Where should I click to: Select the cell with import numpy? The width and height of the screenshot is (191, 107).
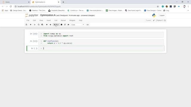click(101, 35)
